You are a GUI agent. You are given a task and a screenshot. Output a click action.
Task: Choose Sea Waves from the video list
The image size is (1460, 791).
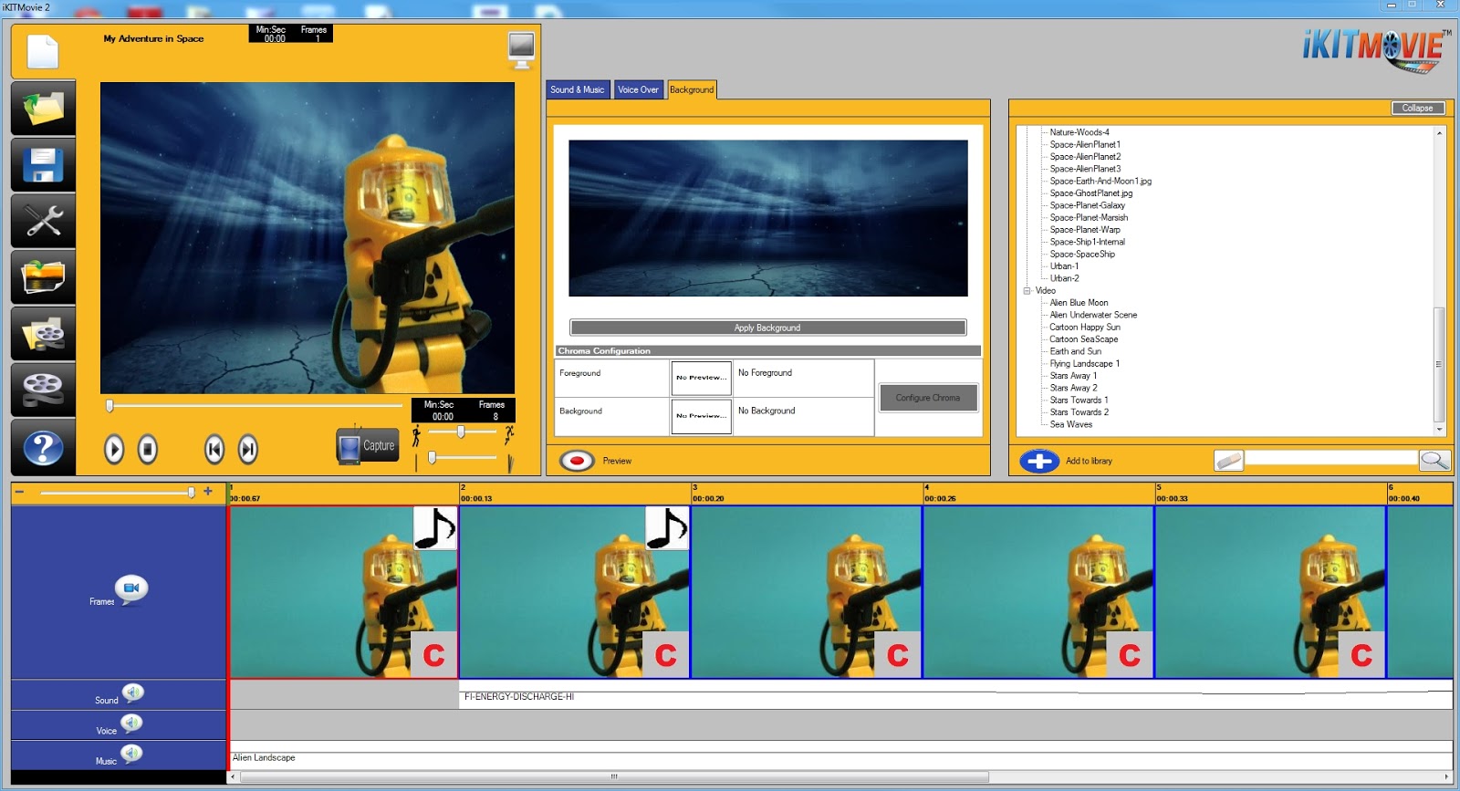coord(1070,424)
